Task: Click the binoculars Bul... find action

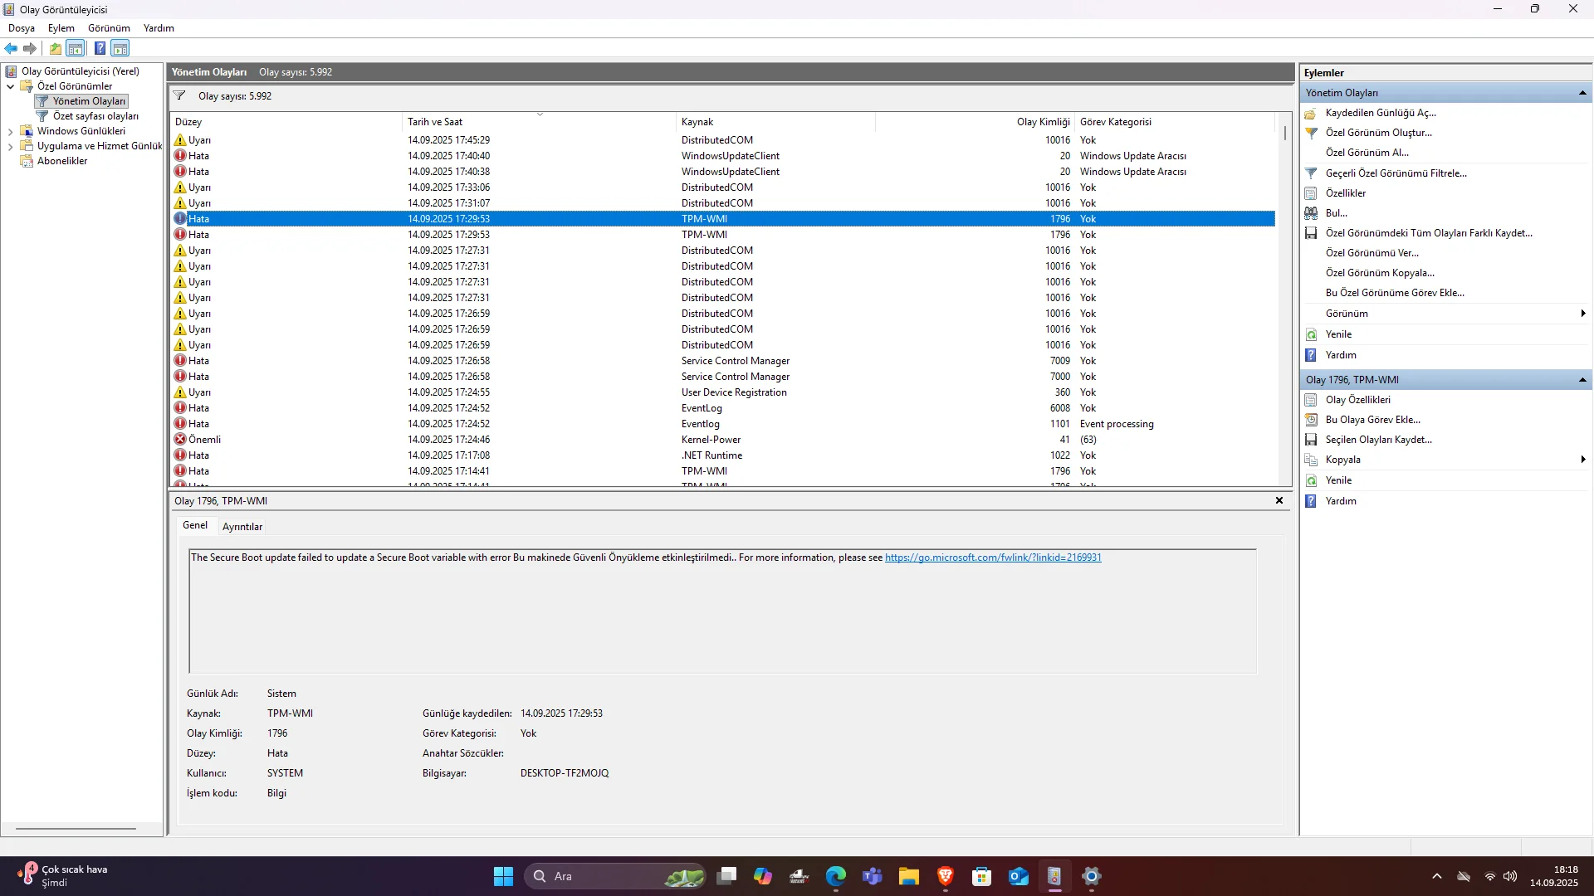Action: coord(1336,213)
